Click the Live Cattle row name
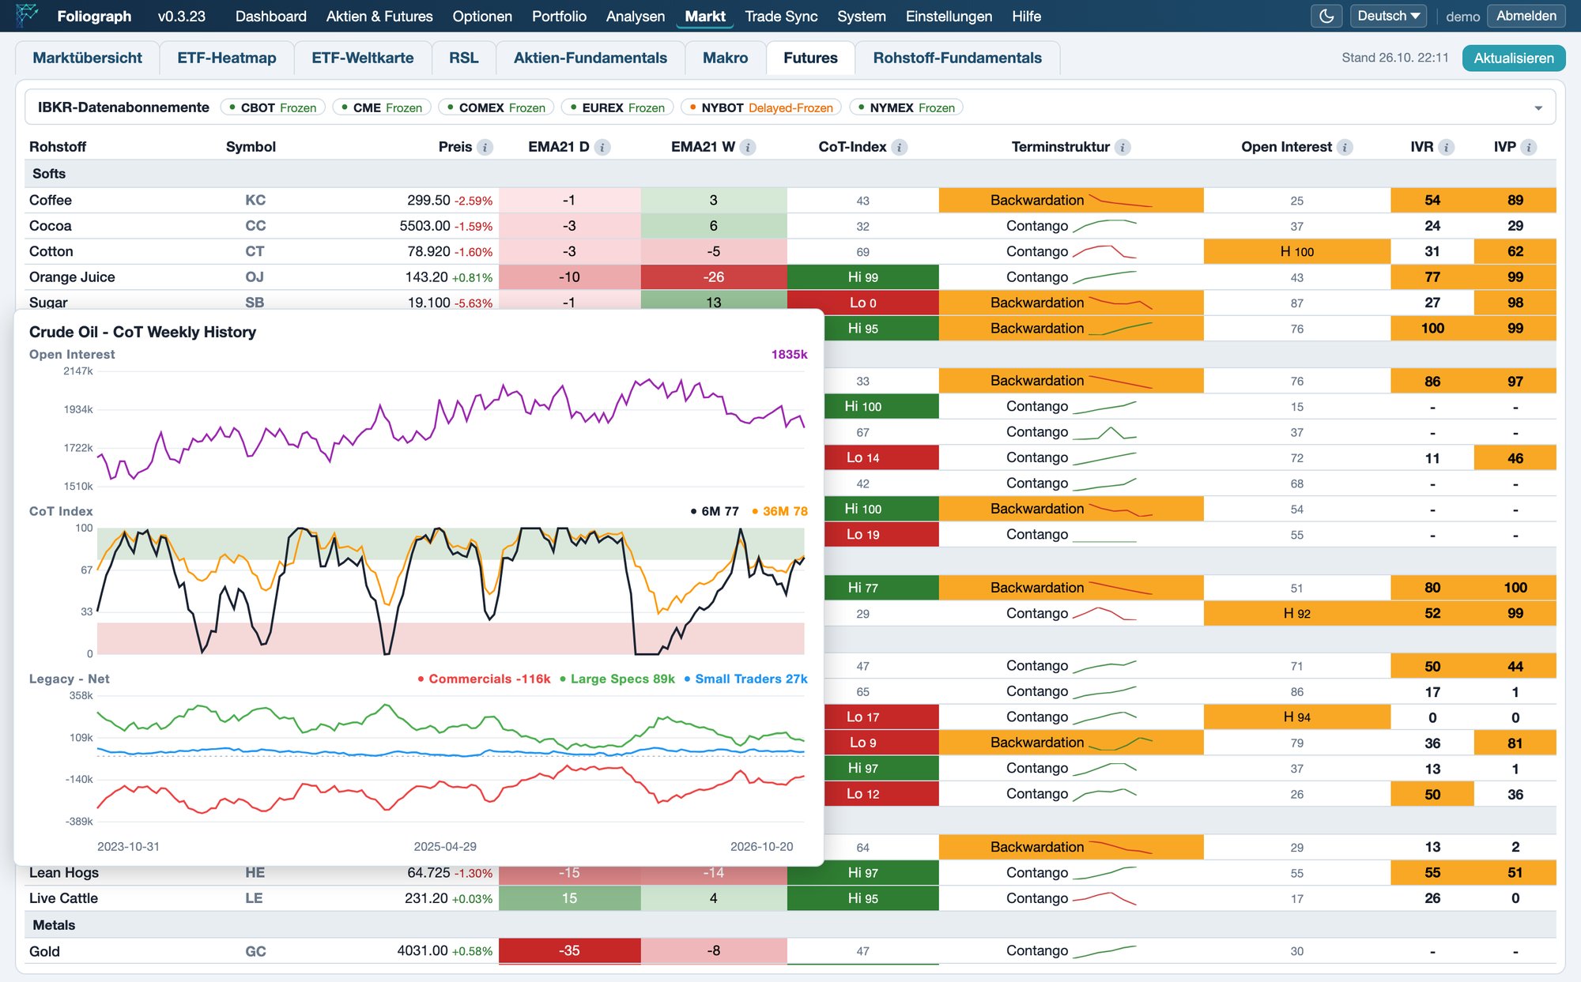Screen dimensions: 1581x982 pyautogui.click(x=63, y=898)
